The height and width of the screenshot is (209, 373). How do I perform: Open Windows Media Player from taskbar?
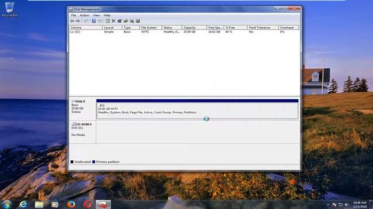[55, 204]
